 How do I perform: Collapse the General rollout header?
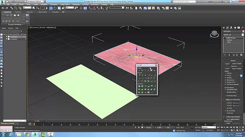click(x=233, y=61)
